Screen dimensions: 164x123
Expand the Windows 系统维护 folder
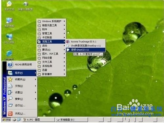51,21
